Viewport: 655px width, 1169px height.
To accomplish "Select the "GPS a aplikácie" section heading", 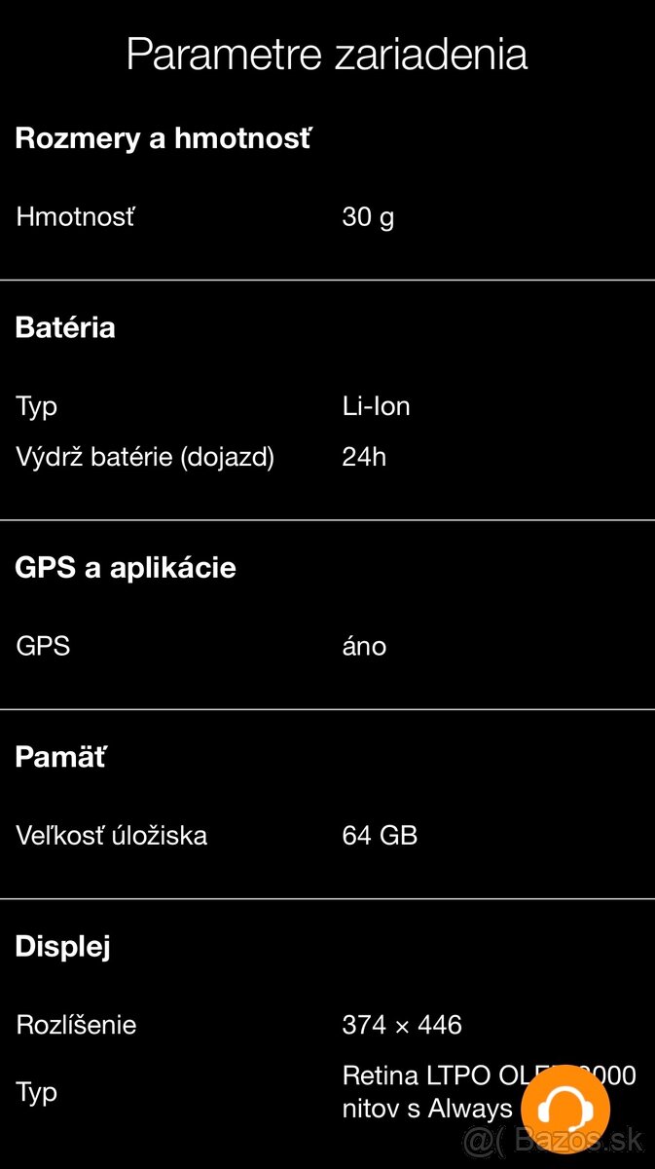I will click(126, 568).
